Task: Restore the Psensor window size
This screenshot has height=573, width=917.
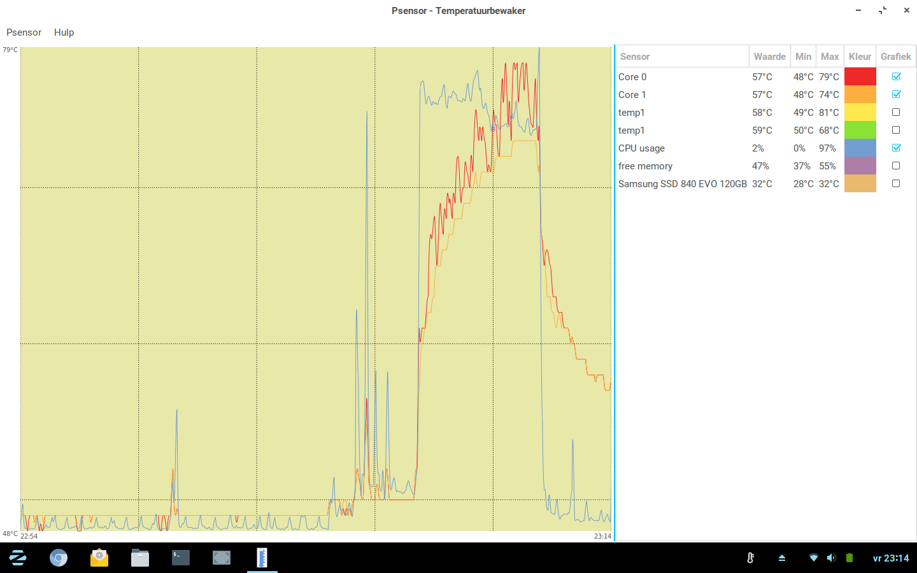Action: pyautogui.click(x=883, y=10)
